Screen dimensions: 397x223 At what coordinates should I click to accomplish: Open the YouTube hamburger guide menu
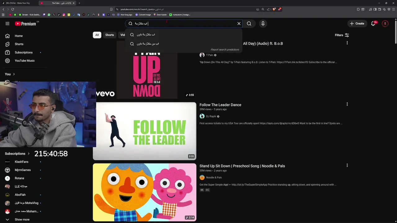pyautogui.click(x=7, y=24)
